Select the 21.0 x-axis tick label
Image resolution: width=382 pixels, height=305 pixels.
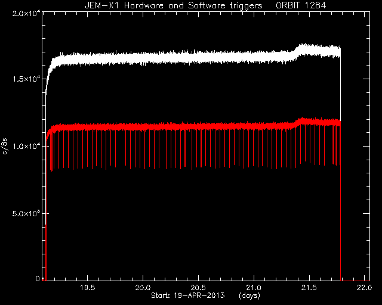pos(254,288)
